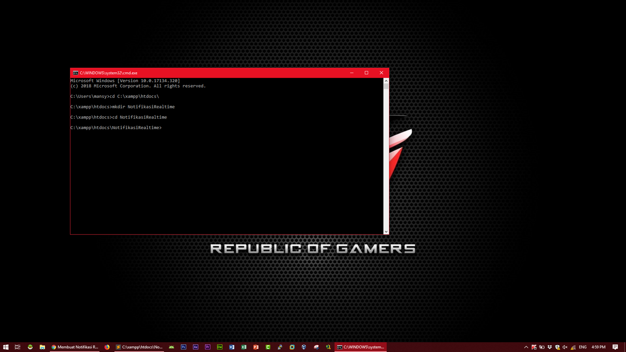Switch to the Chrome window 'Membuat Notifikasi R...'
The height and width of the screenshot is (352, 626).
pos(75,347)
